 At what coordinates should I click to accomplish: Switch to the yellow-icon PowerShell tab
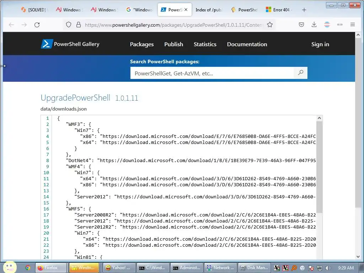click(x=244, y=10)
